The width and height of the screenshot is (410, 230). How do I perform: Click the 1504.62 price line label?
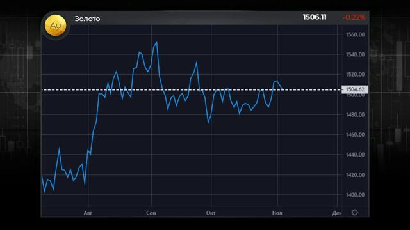(x=355, y=89)
